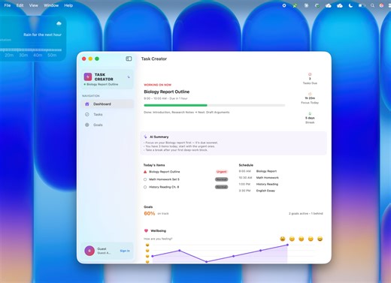Pick the fourth mood emoji beside 'How are you feeling?'
The image size is (391, 283).
[311, 239]
